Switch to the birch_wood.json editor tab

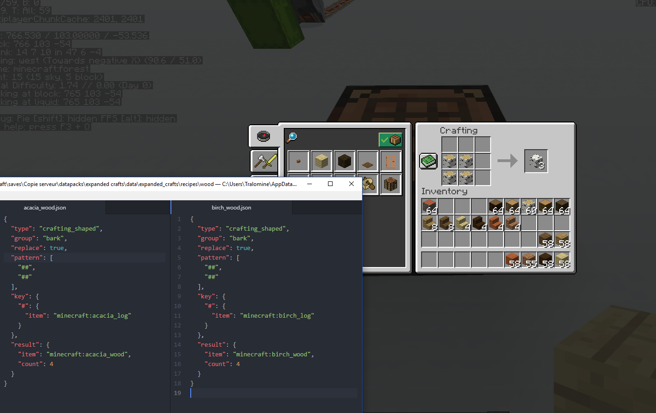point(231,208)
